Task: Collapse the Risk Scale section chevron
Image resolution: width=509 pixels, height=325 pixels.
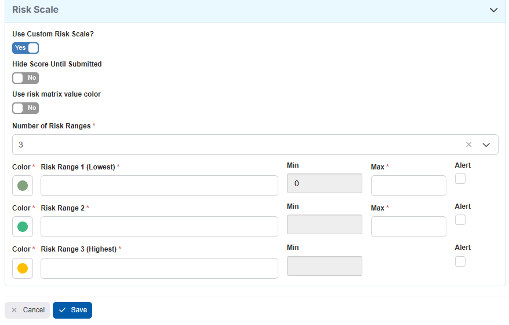Action: point(493,10)
